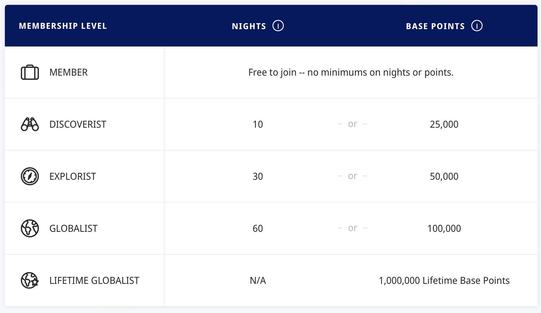The image size is (541, 313).
Task: Select the EXPLORIST level label
Action: point(73,176)
